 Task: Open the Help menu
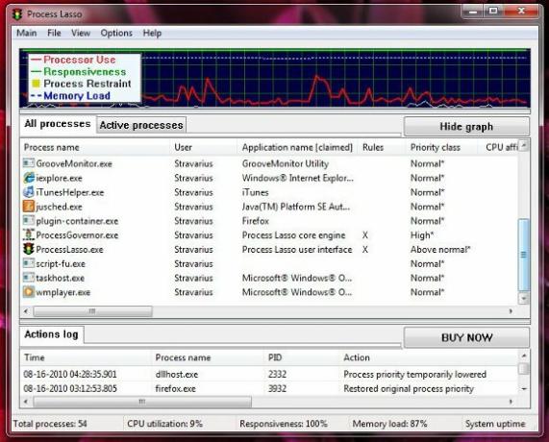click(152, 33)
